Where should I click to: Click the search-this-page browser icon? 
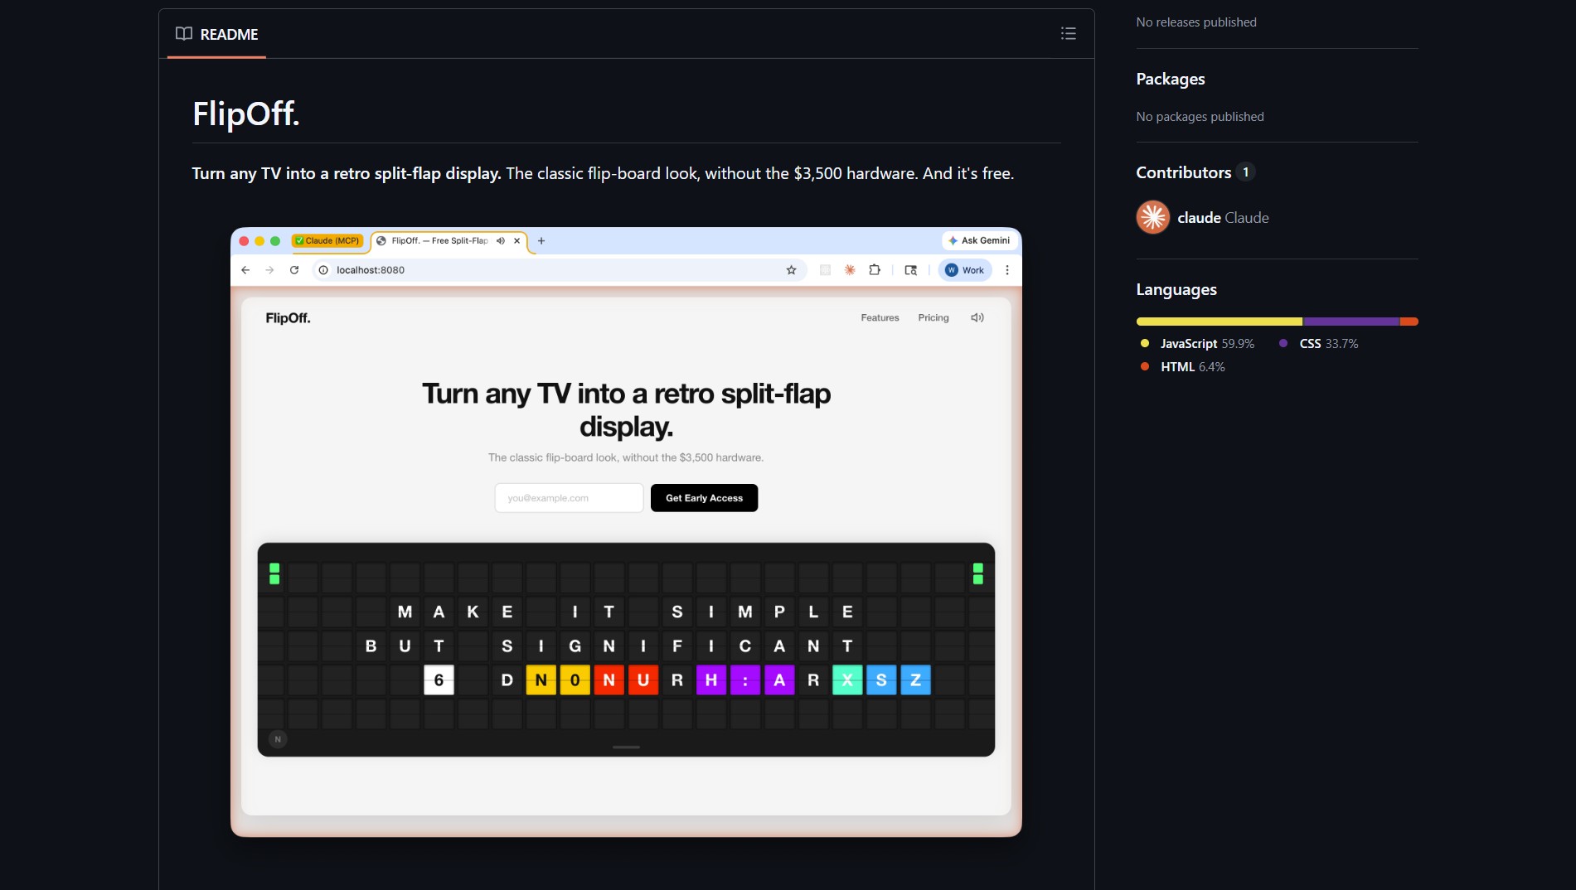(x=910, y=269)
